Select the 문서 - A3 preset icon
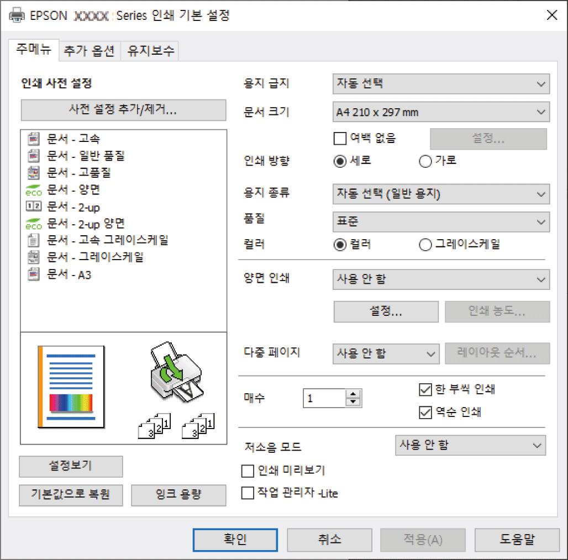The width and height of the screenshot is (568, 560). pos(34,274)
